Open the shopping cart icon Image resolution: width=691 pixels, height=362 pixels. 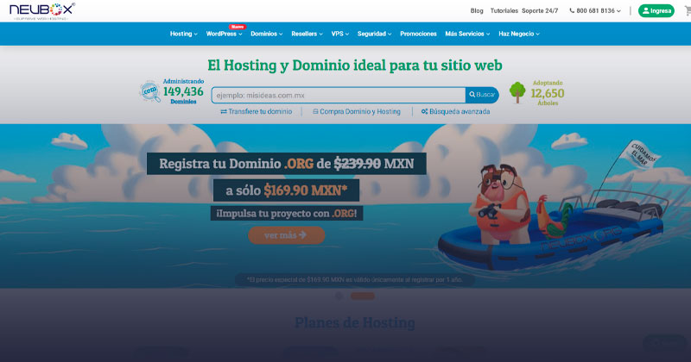pyautogui.click(x=688, y=10)
